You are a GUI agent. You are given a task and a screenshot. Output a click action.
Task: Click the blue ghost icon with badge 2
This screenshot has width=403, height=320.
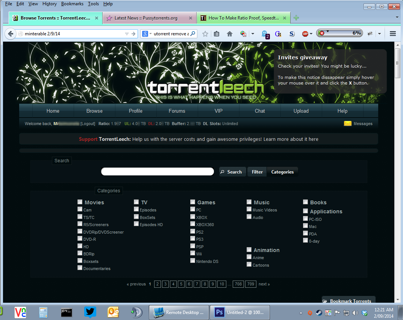point(265,34)
